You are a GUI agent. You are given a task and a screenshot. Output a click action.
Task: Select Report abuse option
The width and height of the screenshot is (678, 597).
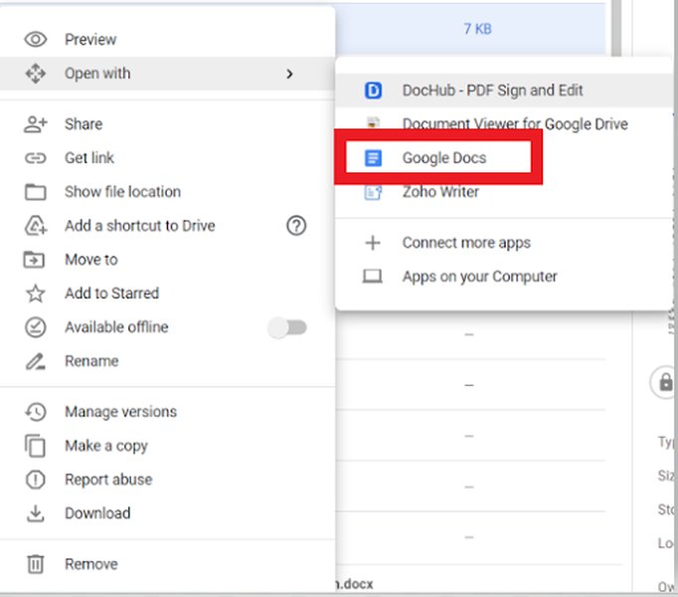click(167, 480)
